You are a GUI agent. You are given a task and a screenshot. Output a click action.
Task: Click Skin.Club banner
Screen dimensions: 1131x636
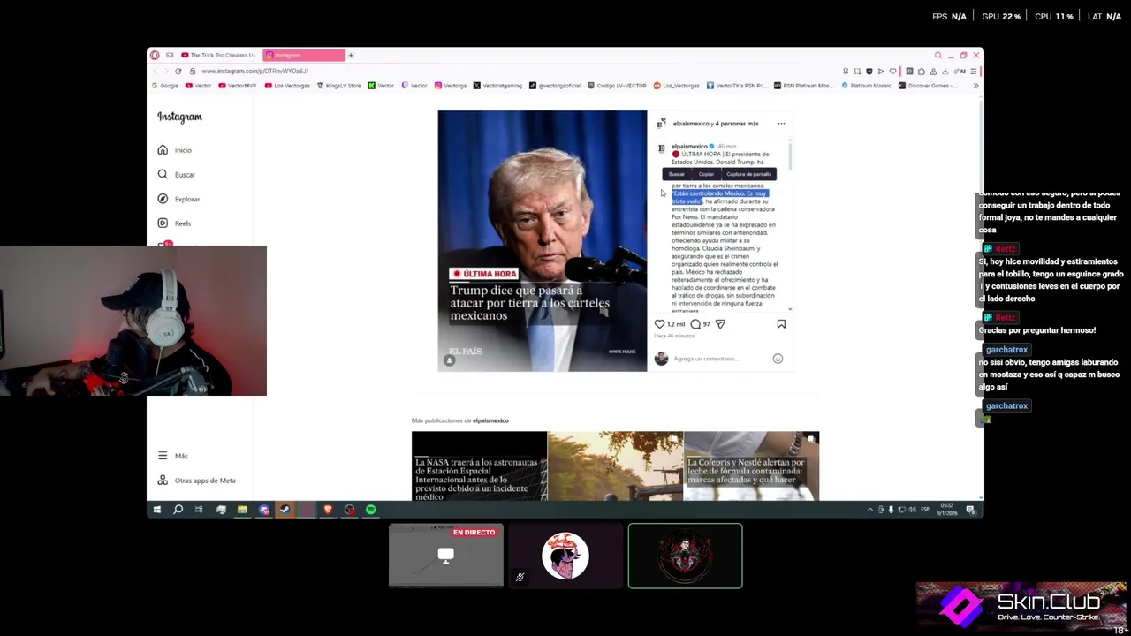1021,605
